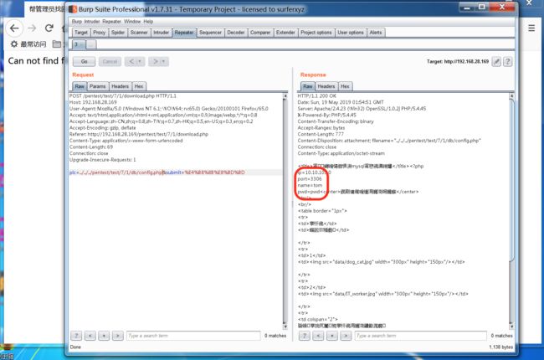
Task: Click browser bookmarks gear item
Action: point(28,44)
